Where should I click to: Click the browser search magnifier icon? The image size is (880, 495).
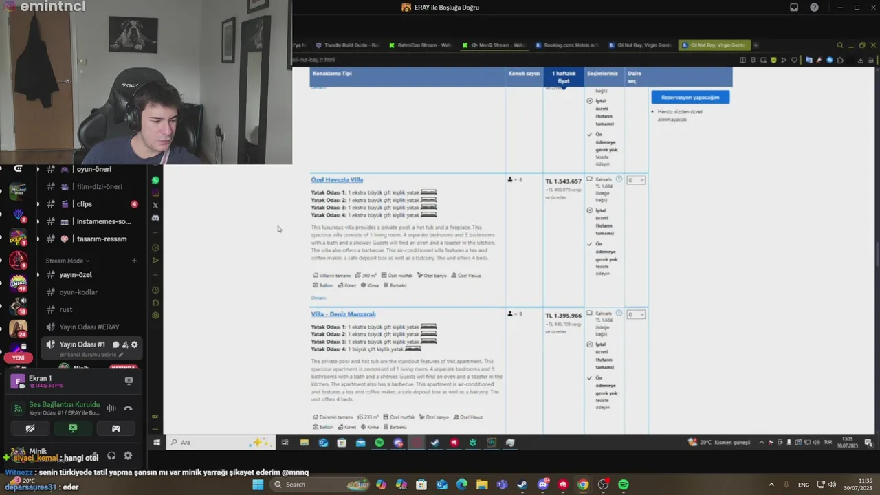[x=840, y=45]
